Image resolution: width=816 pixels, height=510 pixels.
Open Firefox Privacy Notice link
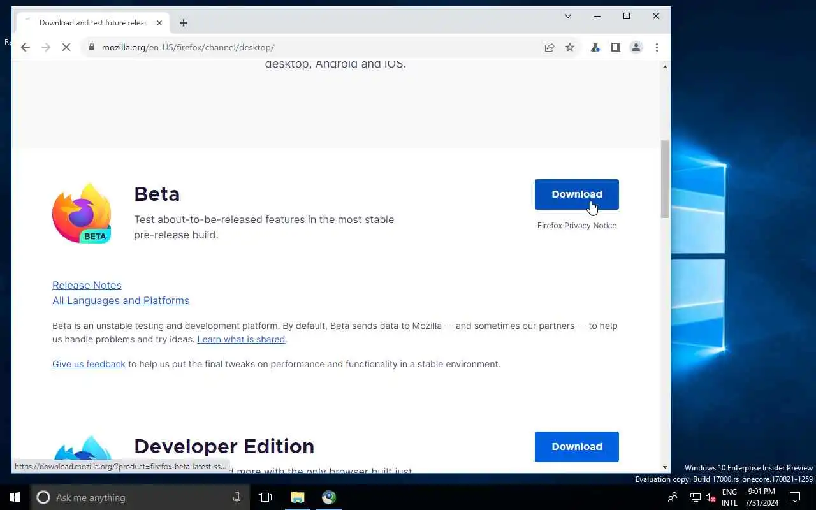577,226
